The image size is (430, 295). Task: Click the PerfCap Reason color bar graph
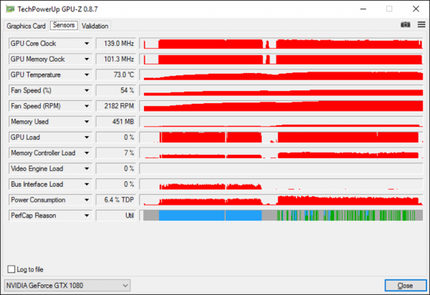tap(281, 215)
